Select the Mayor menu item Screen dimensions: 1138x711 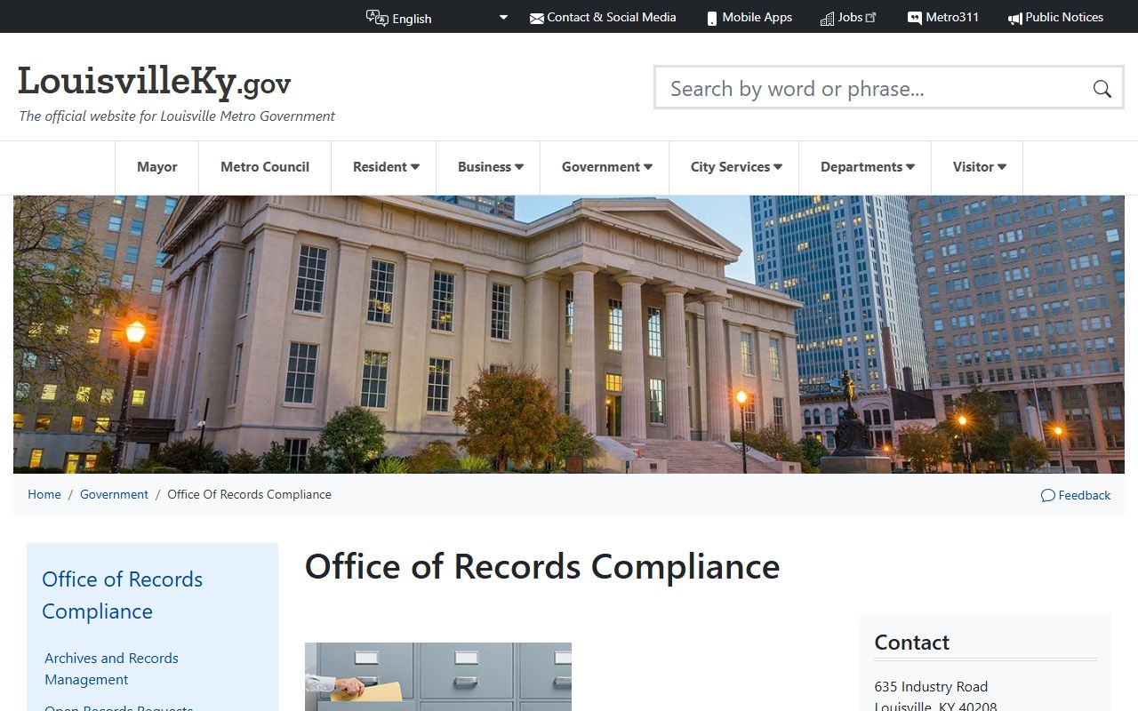pos(157,167)
